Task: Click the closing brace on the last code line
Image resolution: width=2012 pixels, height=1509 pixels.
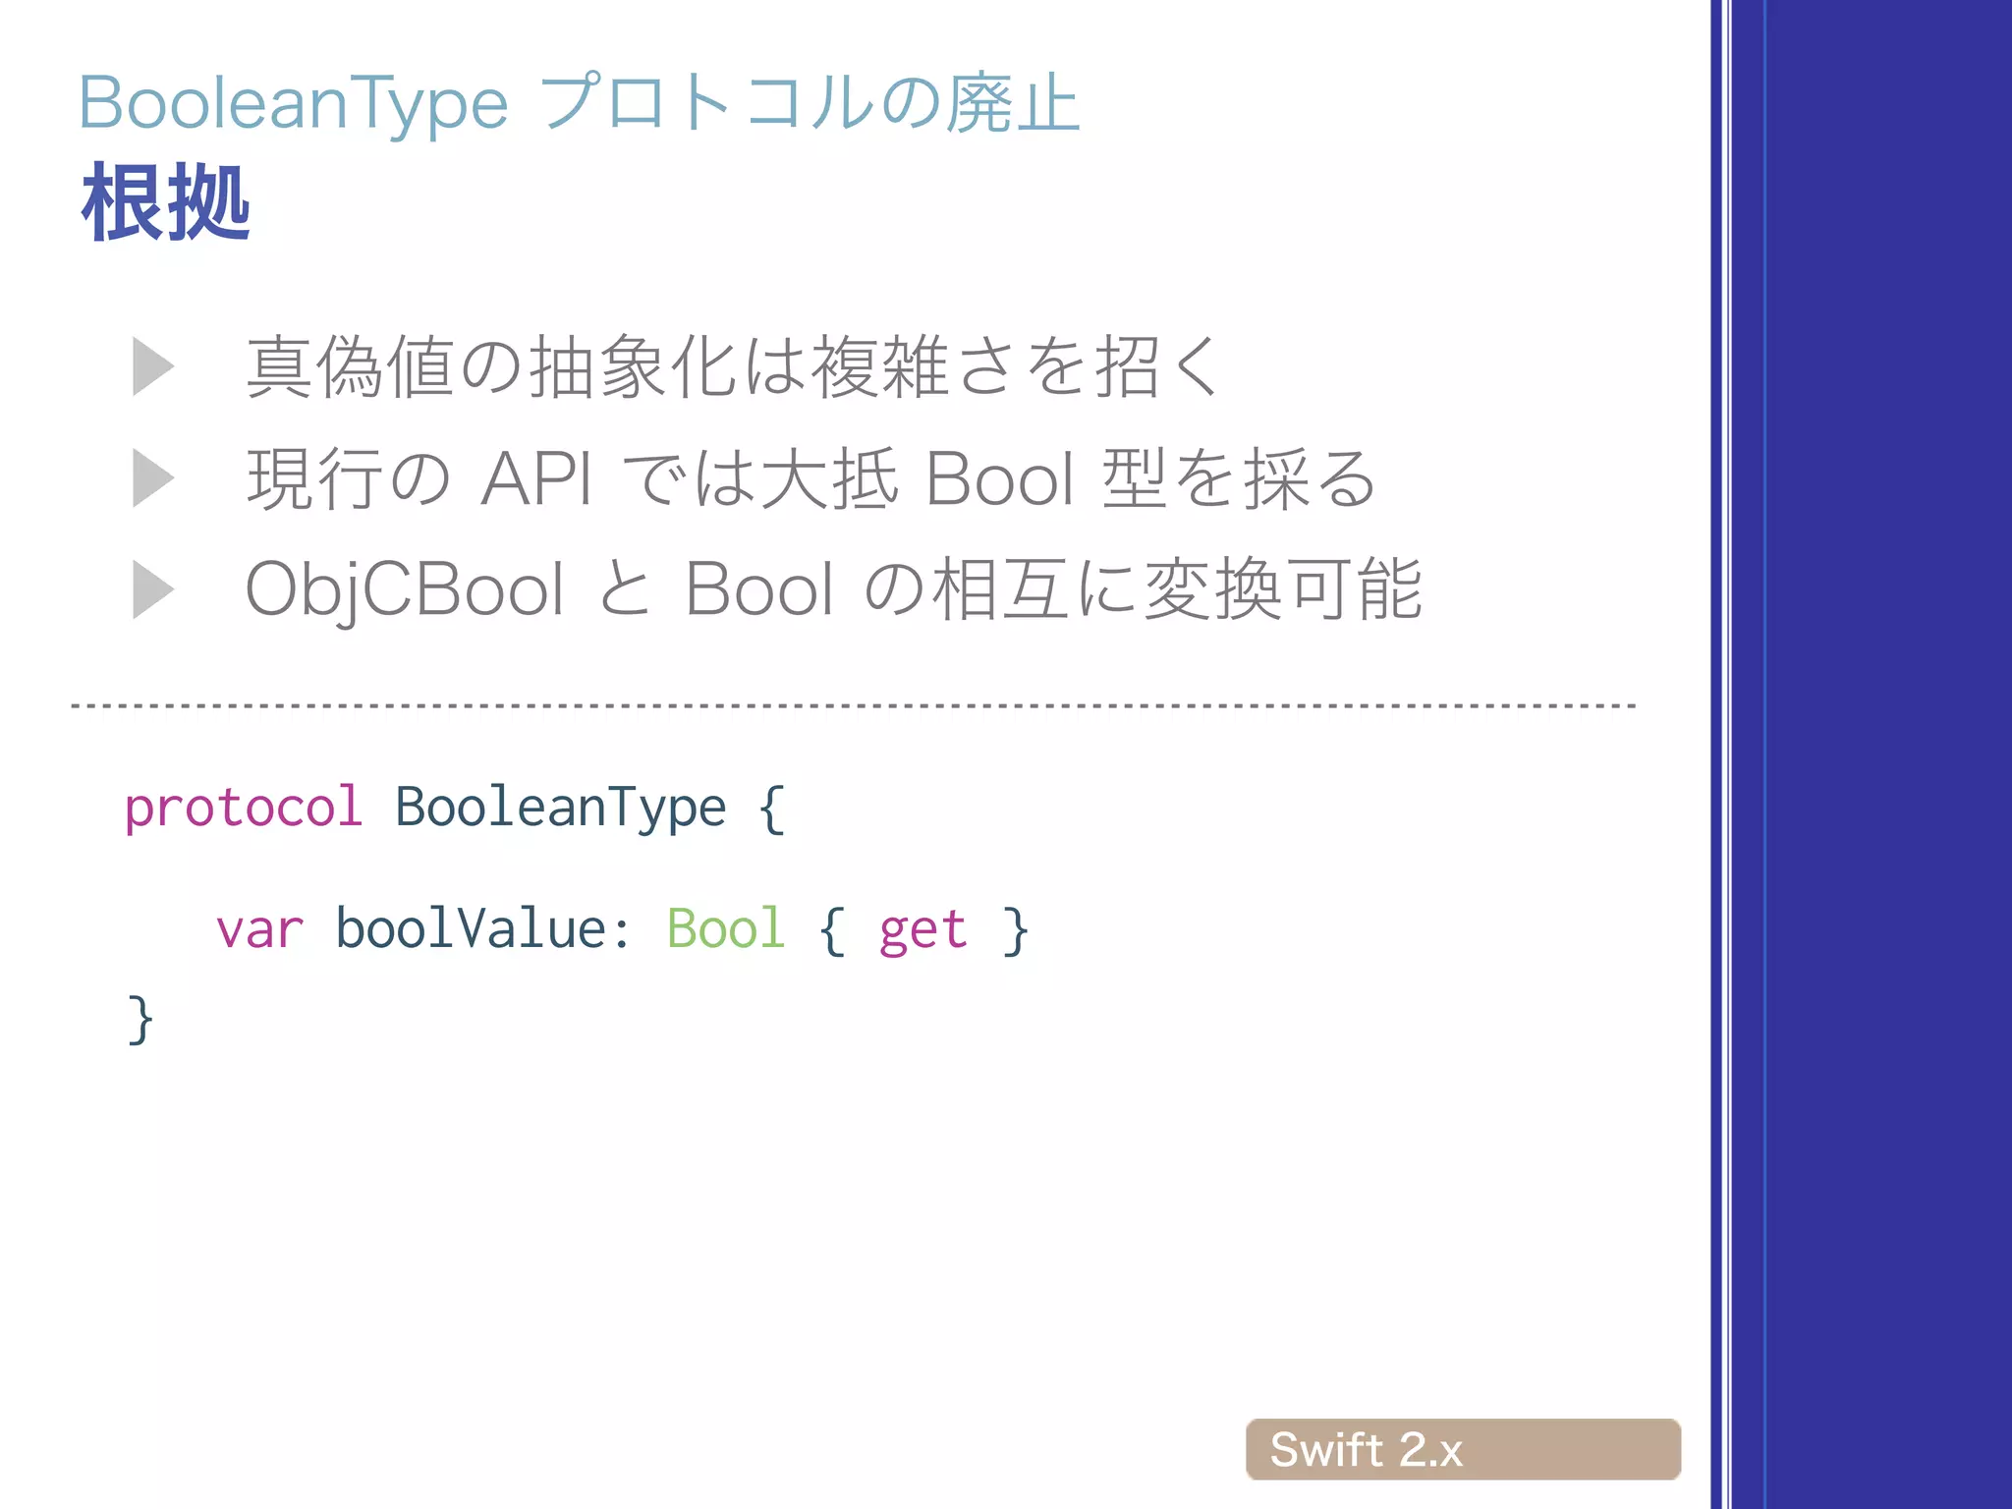Action: tap(140, 1020)
